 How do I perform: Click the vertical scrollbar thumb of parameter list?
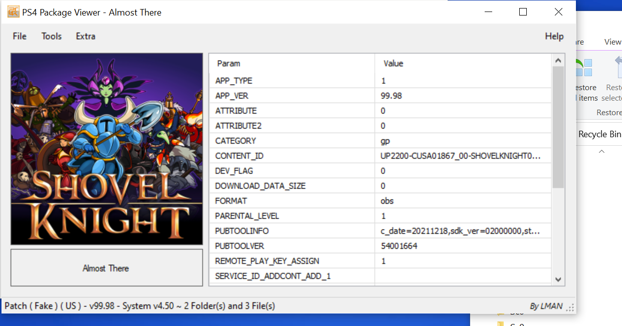coord(558,128)
